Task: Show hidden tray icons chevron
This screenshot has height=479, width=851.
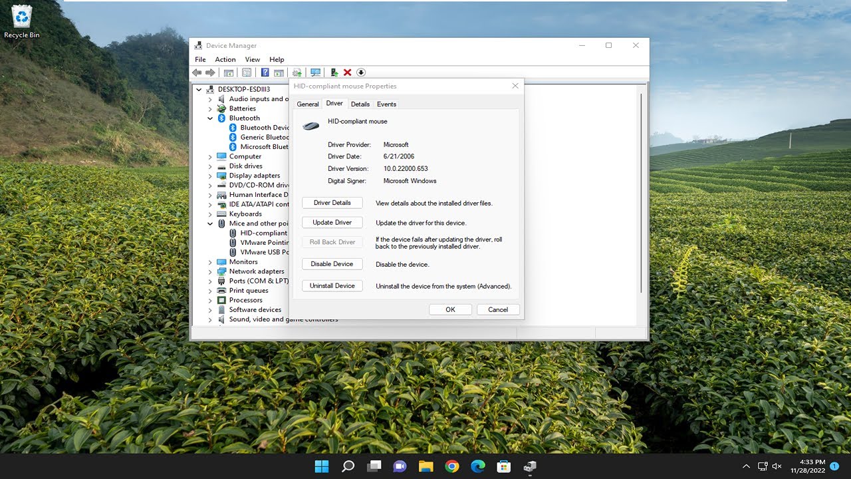Action: (746, 466)
